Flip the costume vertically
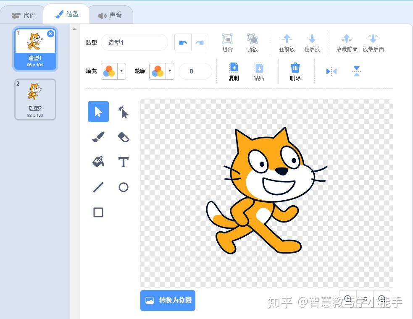The width and height of the screenshot is (413, 319). [x=357, y=71]
